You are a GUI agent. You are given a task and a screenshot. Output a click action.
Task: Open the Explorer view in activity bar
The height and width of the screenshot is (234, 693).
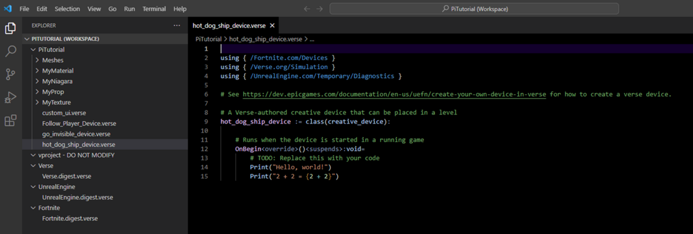10,28
